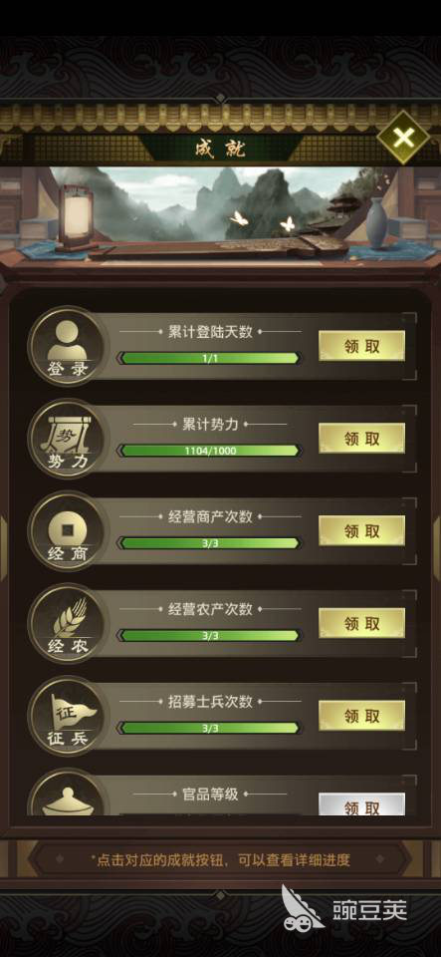
Task: Open the 登录 achievement icon
Action: (x=68, y=346)
